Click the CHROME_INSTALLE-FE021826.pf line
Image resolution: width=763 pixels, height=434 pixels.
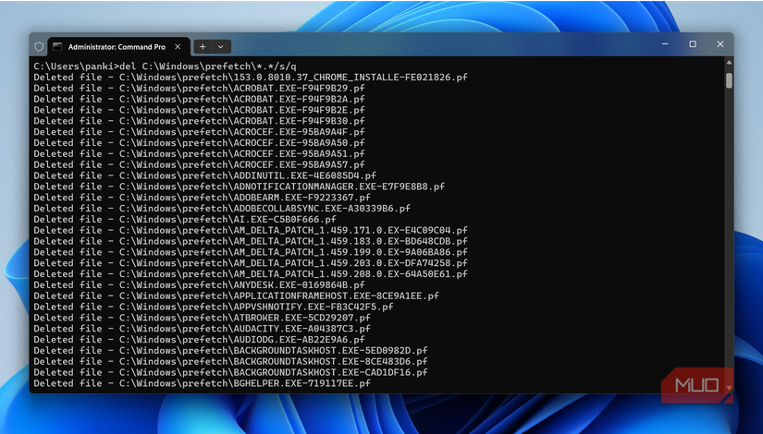(251, 78)
